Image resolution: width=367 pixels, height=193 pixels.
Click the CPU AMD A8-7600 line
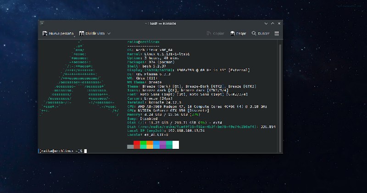pos(197,107)
